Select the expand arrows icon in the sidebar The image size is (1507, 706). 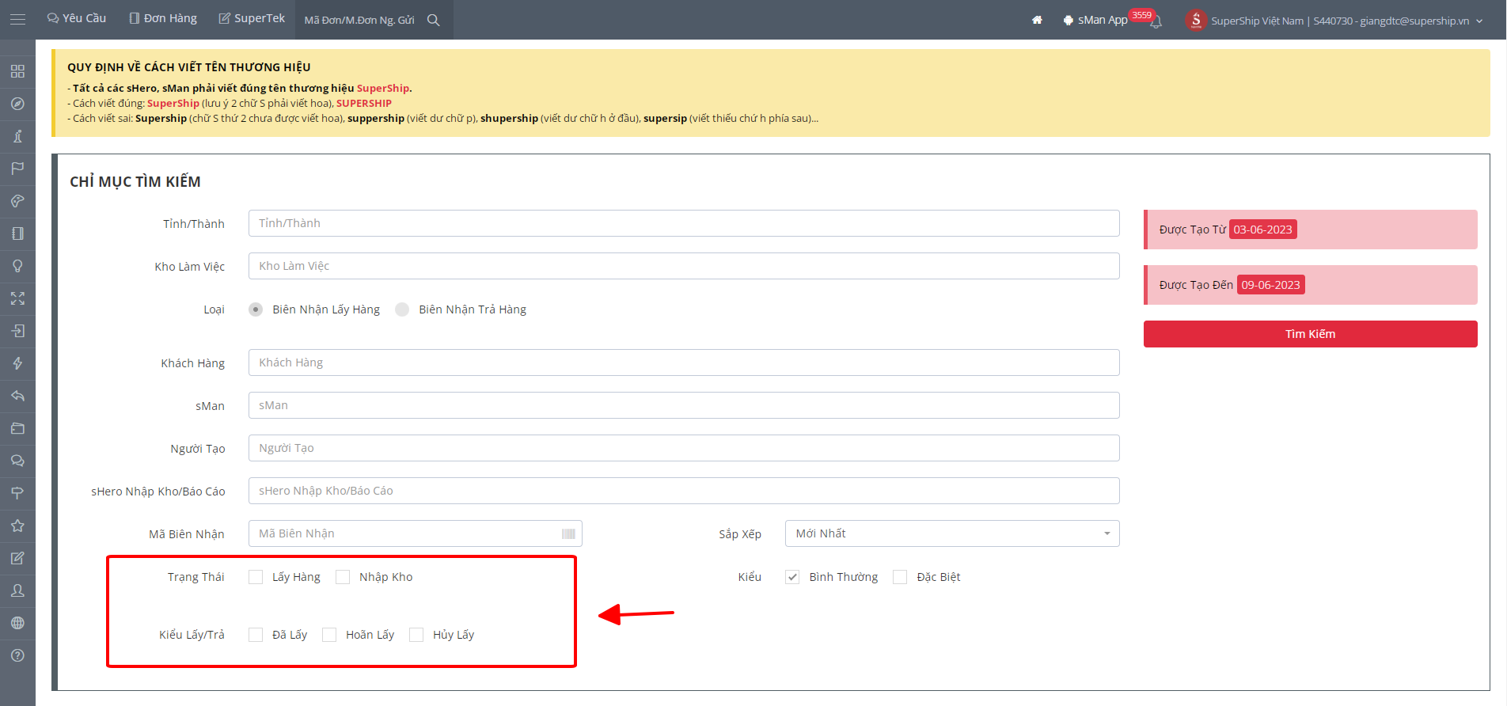[17, 298]
